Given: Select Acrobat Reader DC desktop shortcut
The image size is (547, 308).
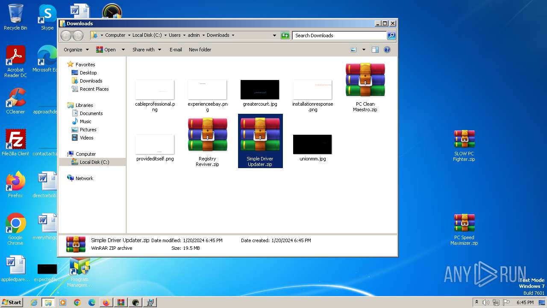Looking at the screenshot, I should click(x=15, y=62).
